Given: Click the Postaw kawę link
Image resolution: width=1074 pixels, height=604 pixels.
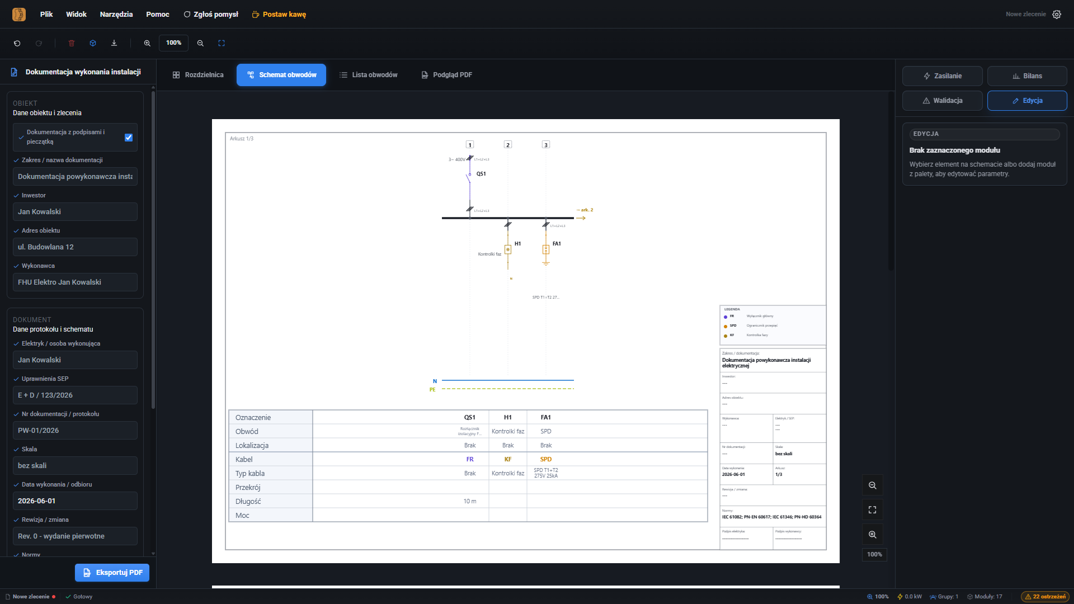Looking at the screenshot, I should pyautogui.click(x=279, y=15).
